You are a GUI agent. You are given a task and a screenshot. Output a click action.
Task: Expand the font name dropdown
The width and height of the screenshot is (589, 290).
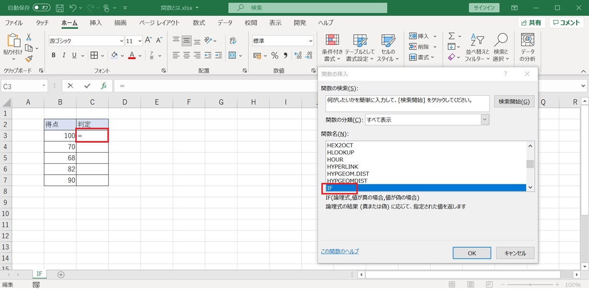tap(120, 41)
